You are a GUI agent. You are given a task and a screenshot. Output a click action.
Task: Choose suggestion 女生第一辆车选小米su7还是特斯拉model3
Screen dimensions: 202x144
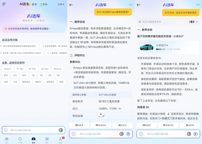22,53
